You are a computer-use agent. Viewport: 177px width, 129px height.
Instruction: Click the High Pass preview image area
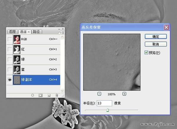(x=112, y=62)
